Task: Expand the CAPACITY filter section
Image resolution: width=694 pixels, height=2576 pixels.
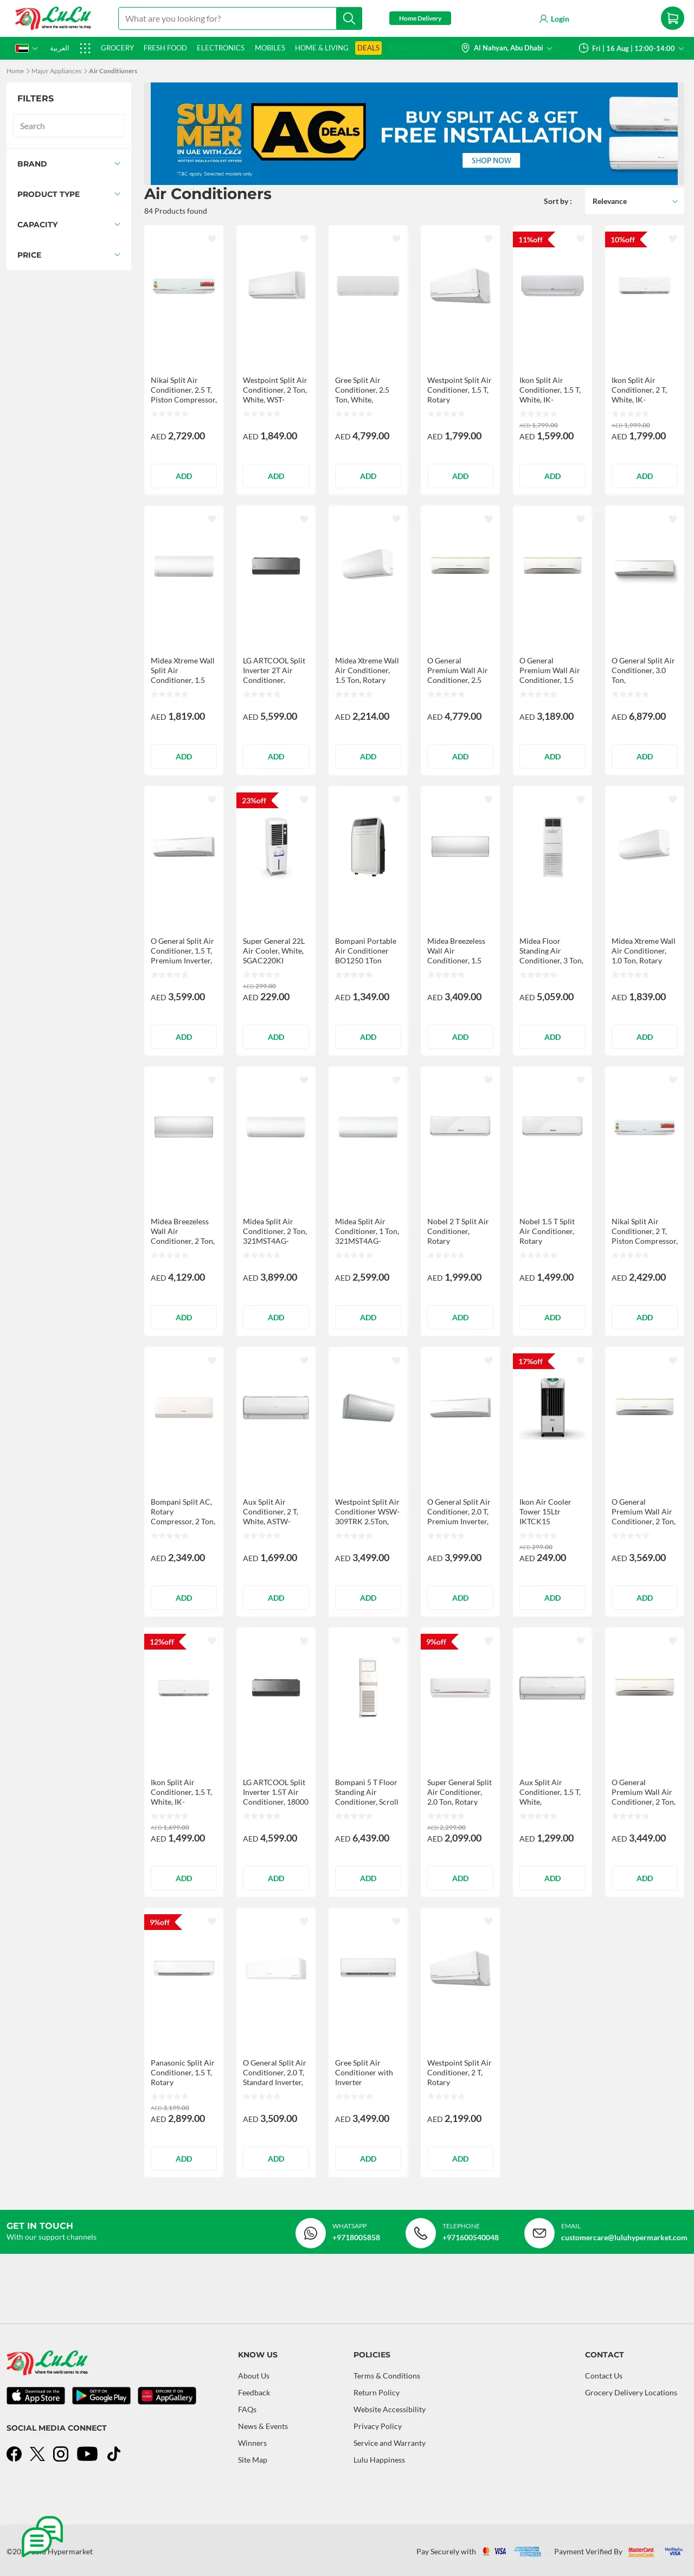Action: coord(68,225)
